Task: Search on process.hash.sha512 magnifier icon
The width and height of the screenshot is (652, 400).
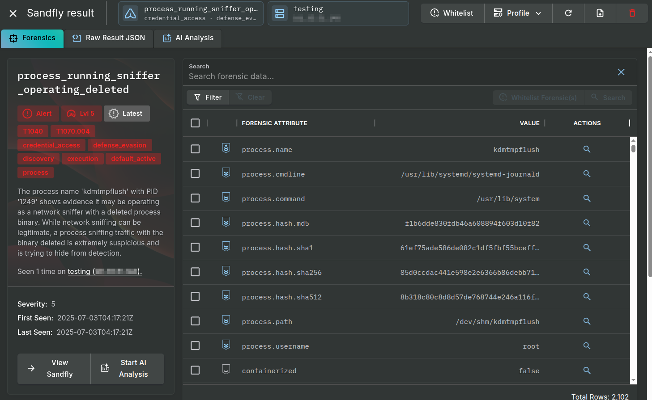Action: point(587,297)
